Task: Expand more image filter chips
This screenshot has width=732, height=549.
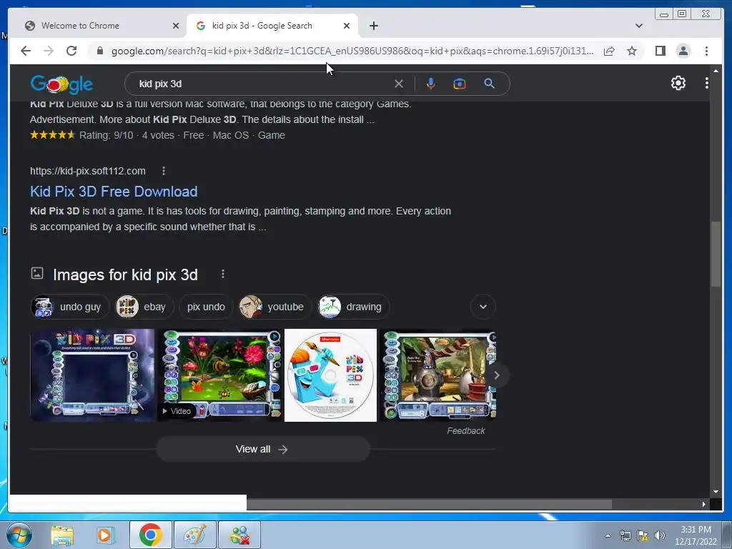Action: point(483,307)
